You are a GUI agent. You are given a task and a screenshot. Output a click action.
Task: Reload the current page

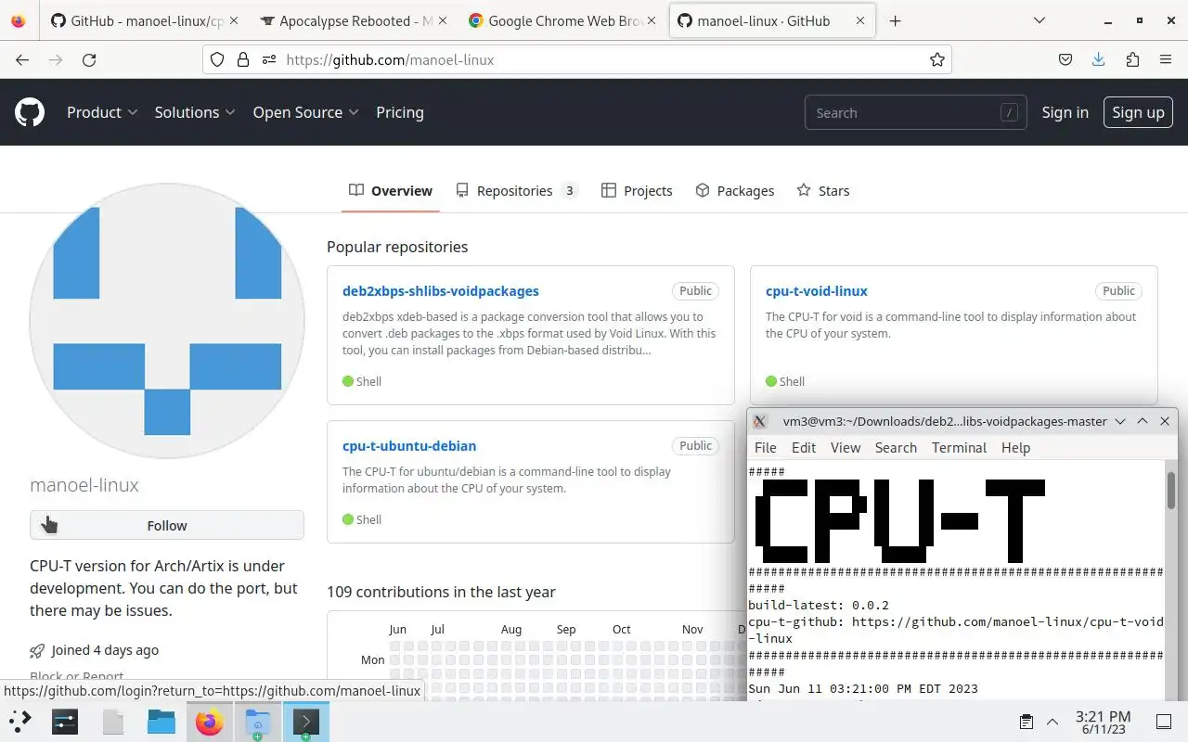coord(89,59)
